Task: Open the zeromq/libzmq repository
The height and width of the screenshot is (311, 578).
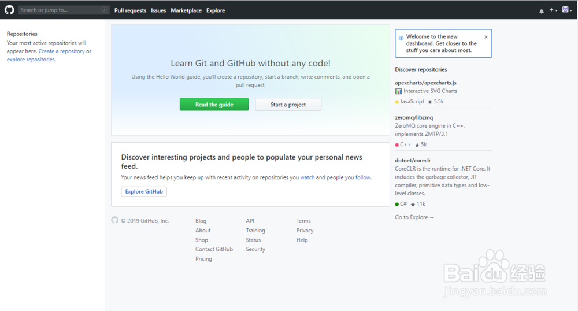Action: [x=414, y=117]
